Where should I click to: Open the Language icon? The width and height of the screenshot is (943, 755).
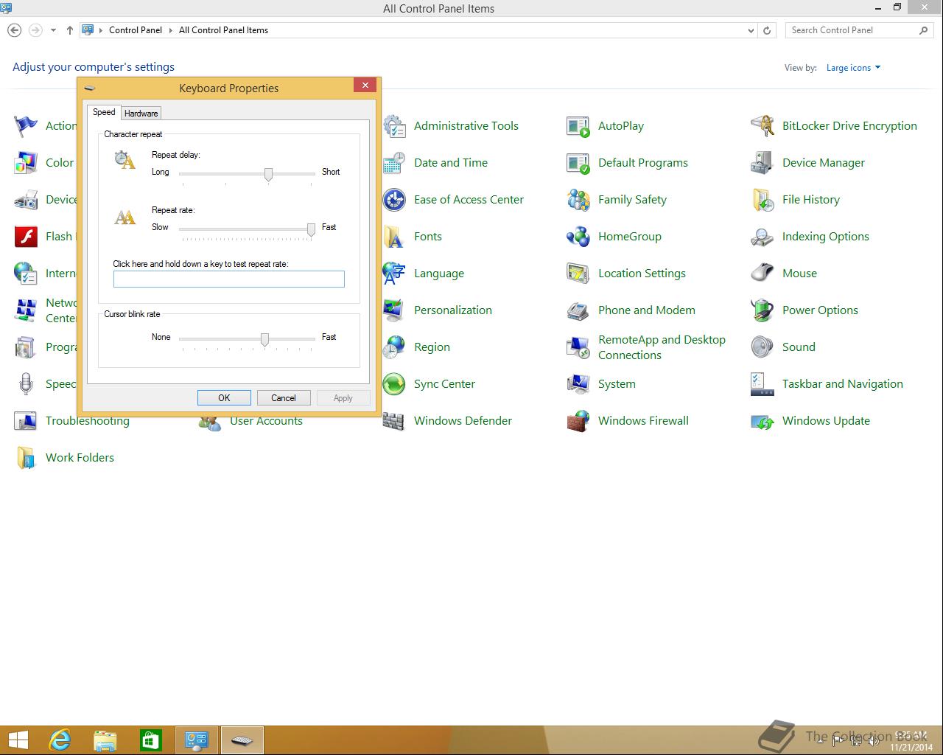click(x=394, y=274)
